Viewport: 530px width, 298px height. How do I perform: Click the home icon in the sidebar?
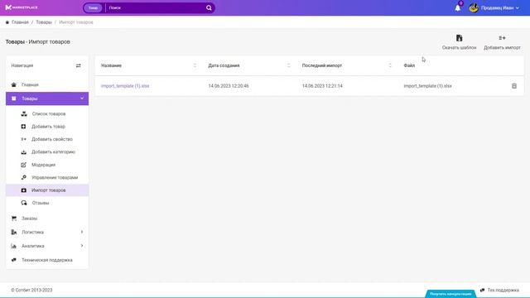coord(14,84)
